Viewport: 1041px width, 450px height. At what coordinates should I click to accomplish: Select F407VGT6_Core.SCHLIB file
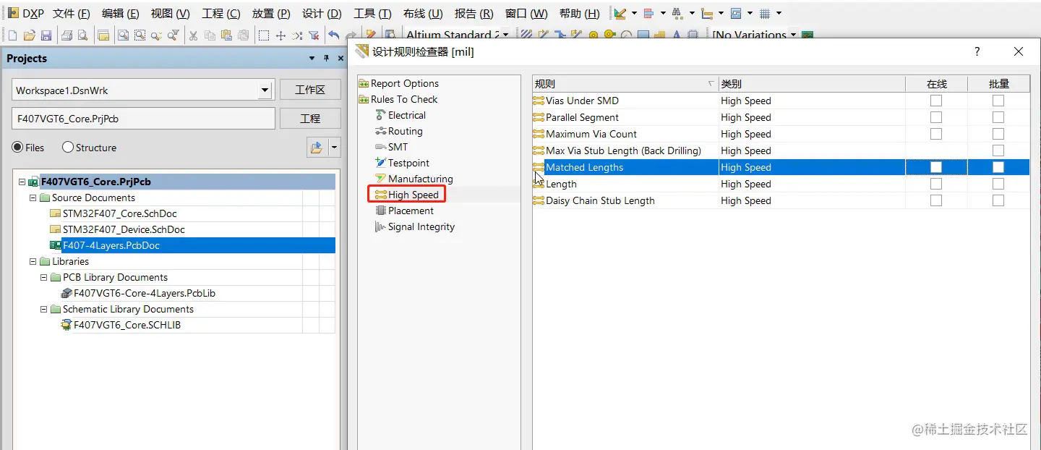tap(127, 325)
